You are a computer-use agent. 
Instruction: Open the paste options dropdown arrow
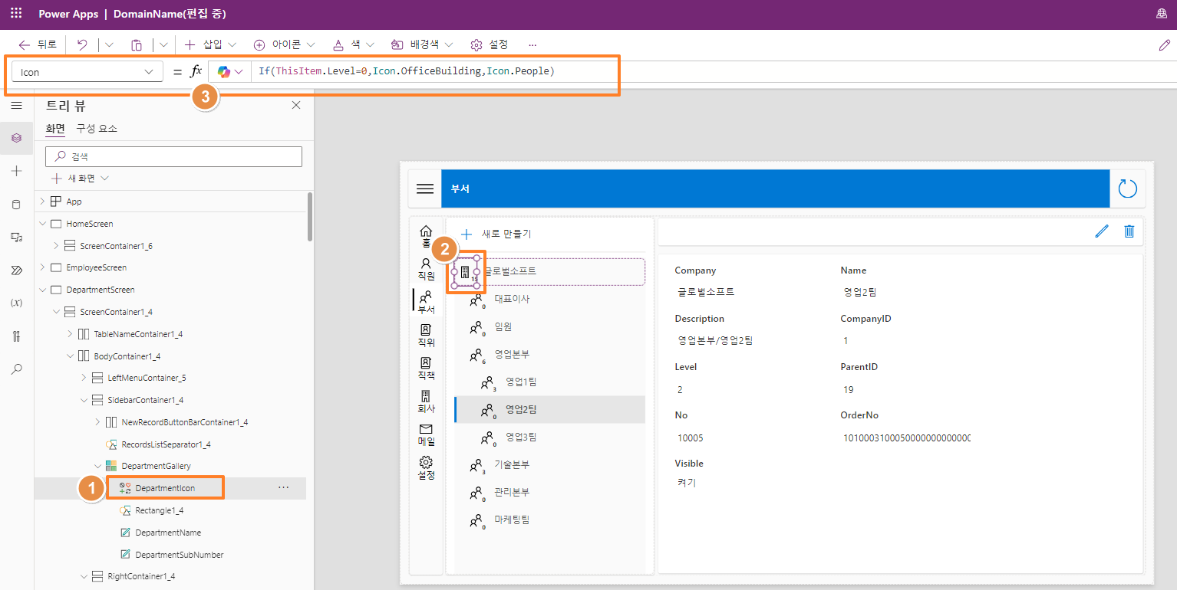(x=163, y=45)
